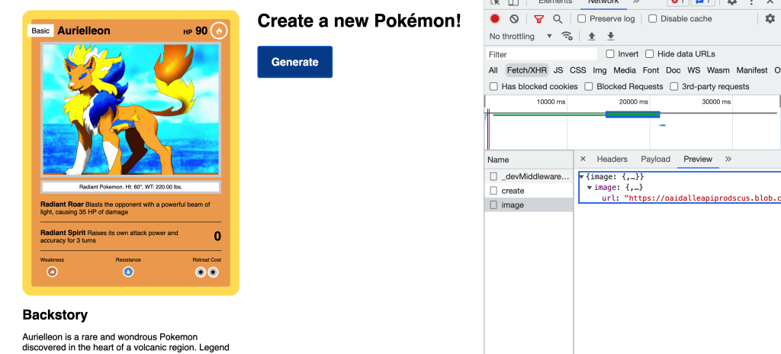Click the Import HAR upload arrow
The height and width of the screenshot is (354, 781).
point(592,36)
